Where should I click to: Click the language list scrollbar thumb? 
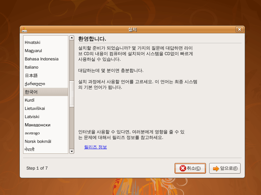coord(72,94)
